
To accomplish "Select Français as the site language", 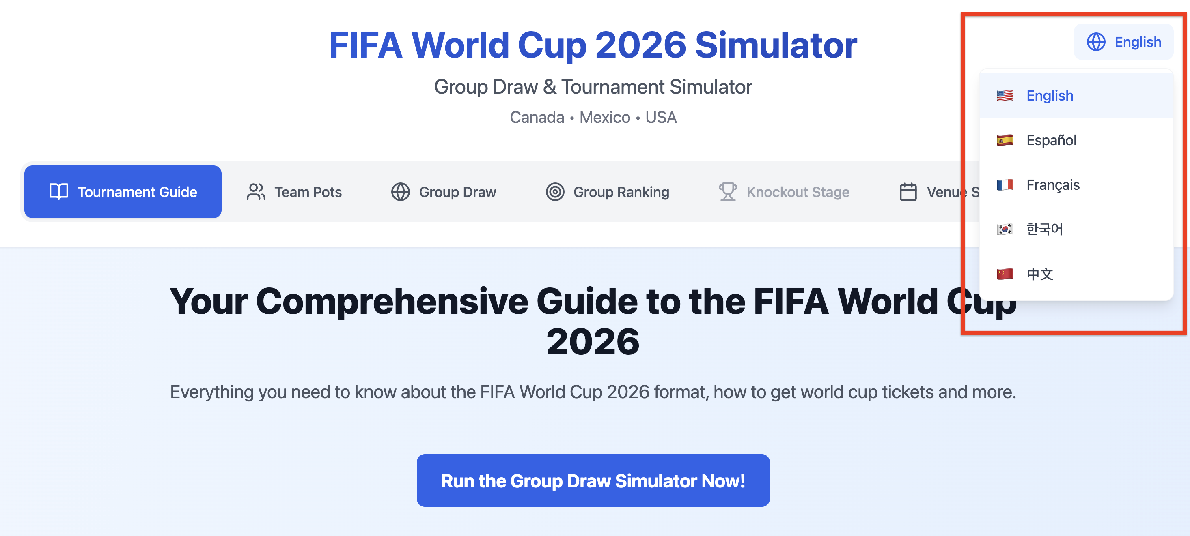I will tap(1053, 184).
